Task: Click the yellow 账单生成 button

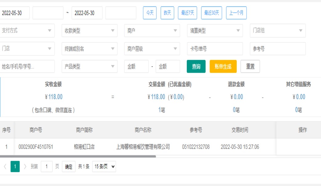Action: pos(223,66)
